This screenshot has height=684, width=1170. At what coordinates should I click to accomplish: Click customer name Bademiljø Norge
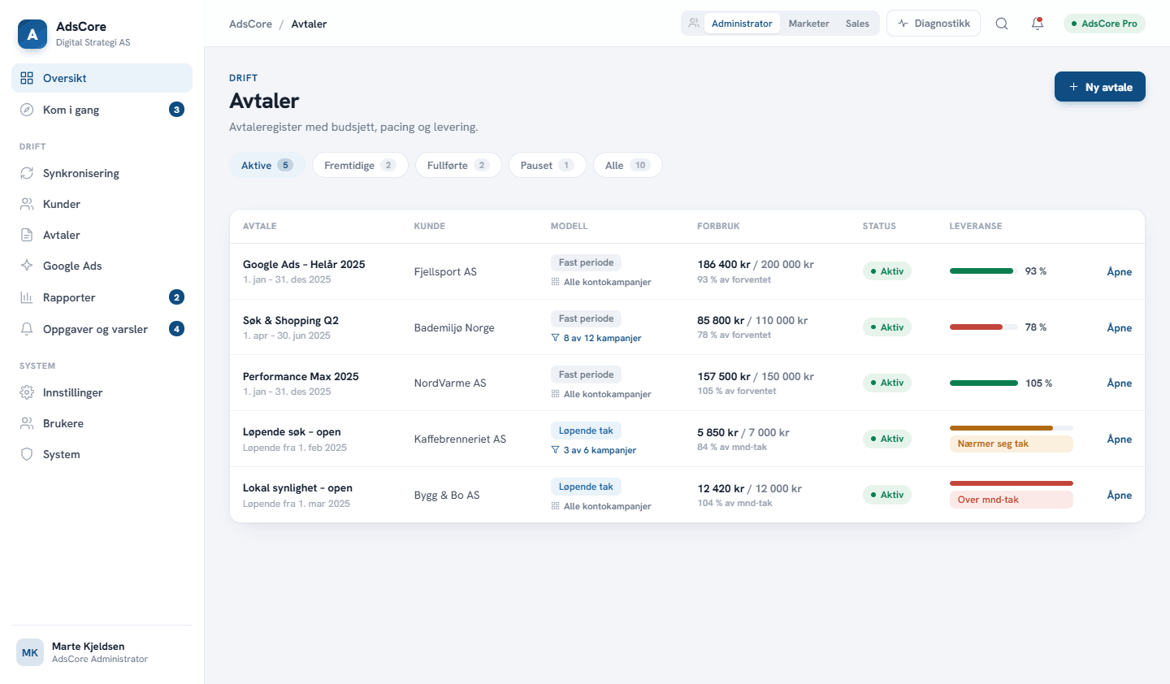point(454,327)
